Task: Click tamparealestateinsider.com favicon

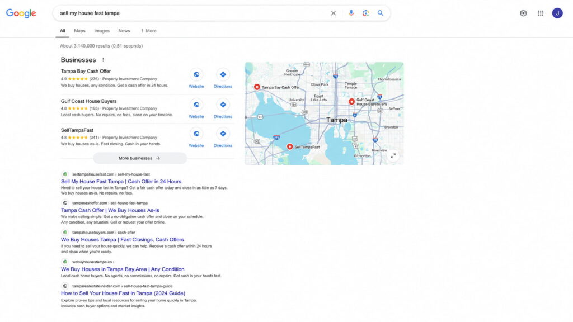Action: point(65,286)
